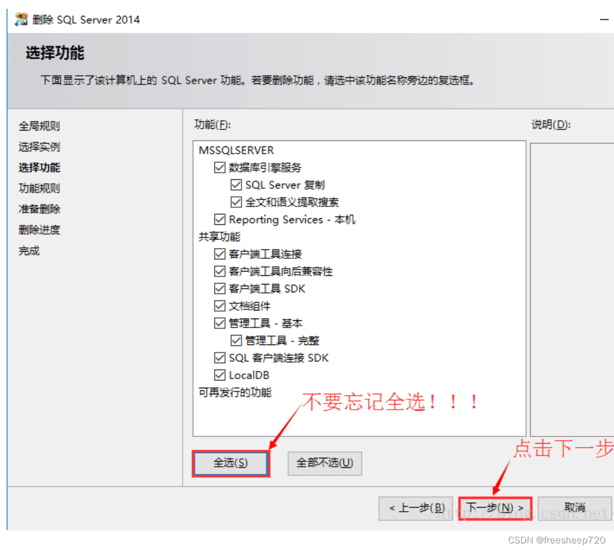Screen dimensions: 614x550
Task: Uncheck the 客户端工具 SDK checkbox
Action: coord(219,288)
